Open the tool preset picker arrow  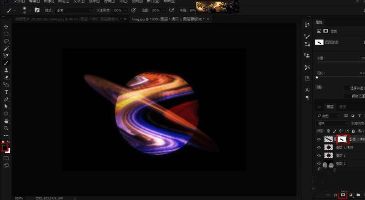15,10
